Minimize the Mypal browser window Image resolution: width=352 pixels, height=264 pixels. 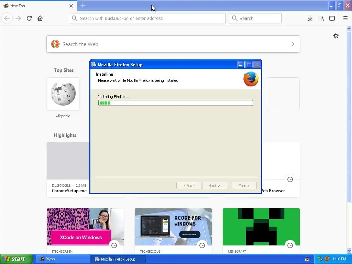click(x=331, y=5)
